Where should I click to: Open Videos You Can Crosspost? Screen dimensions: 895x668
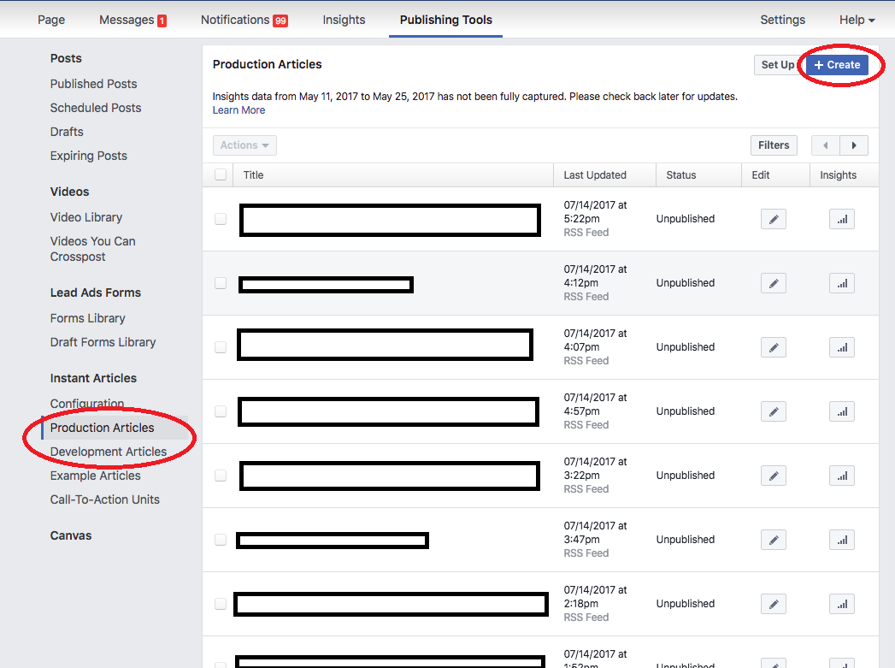[92, 249]
